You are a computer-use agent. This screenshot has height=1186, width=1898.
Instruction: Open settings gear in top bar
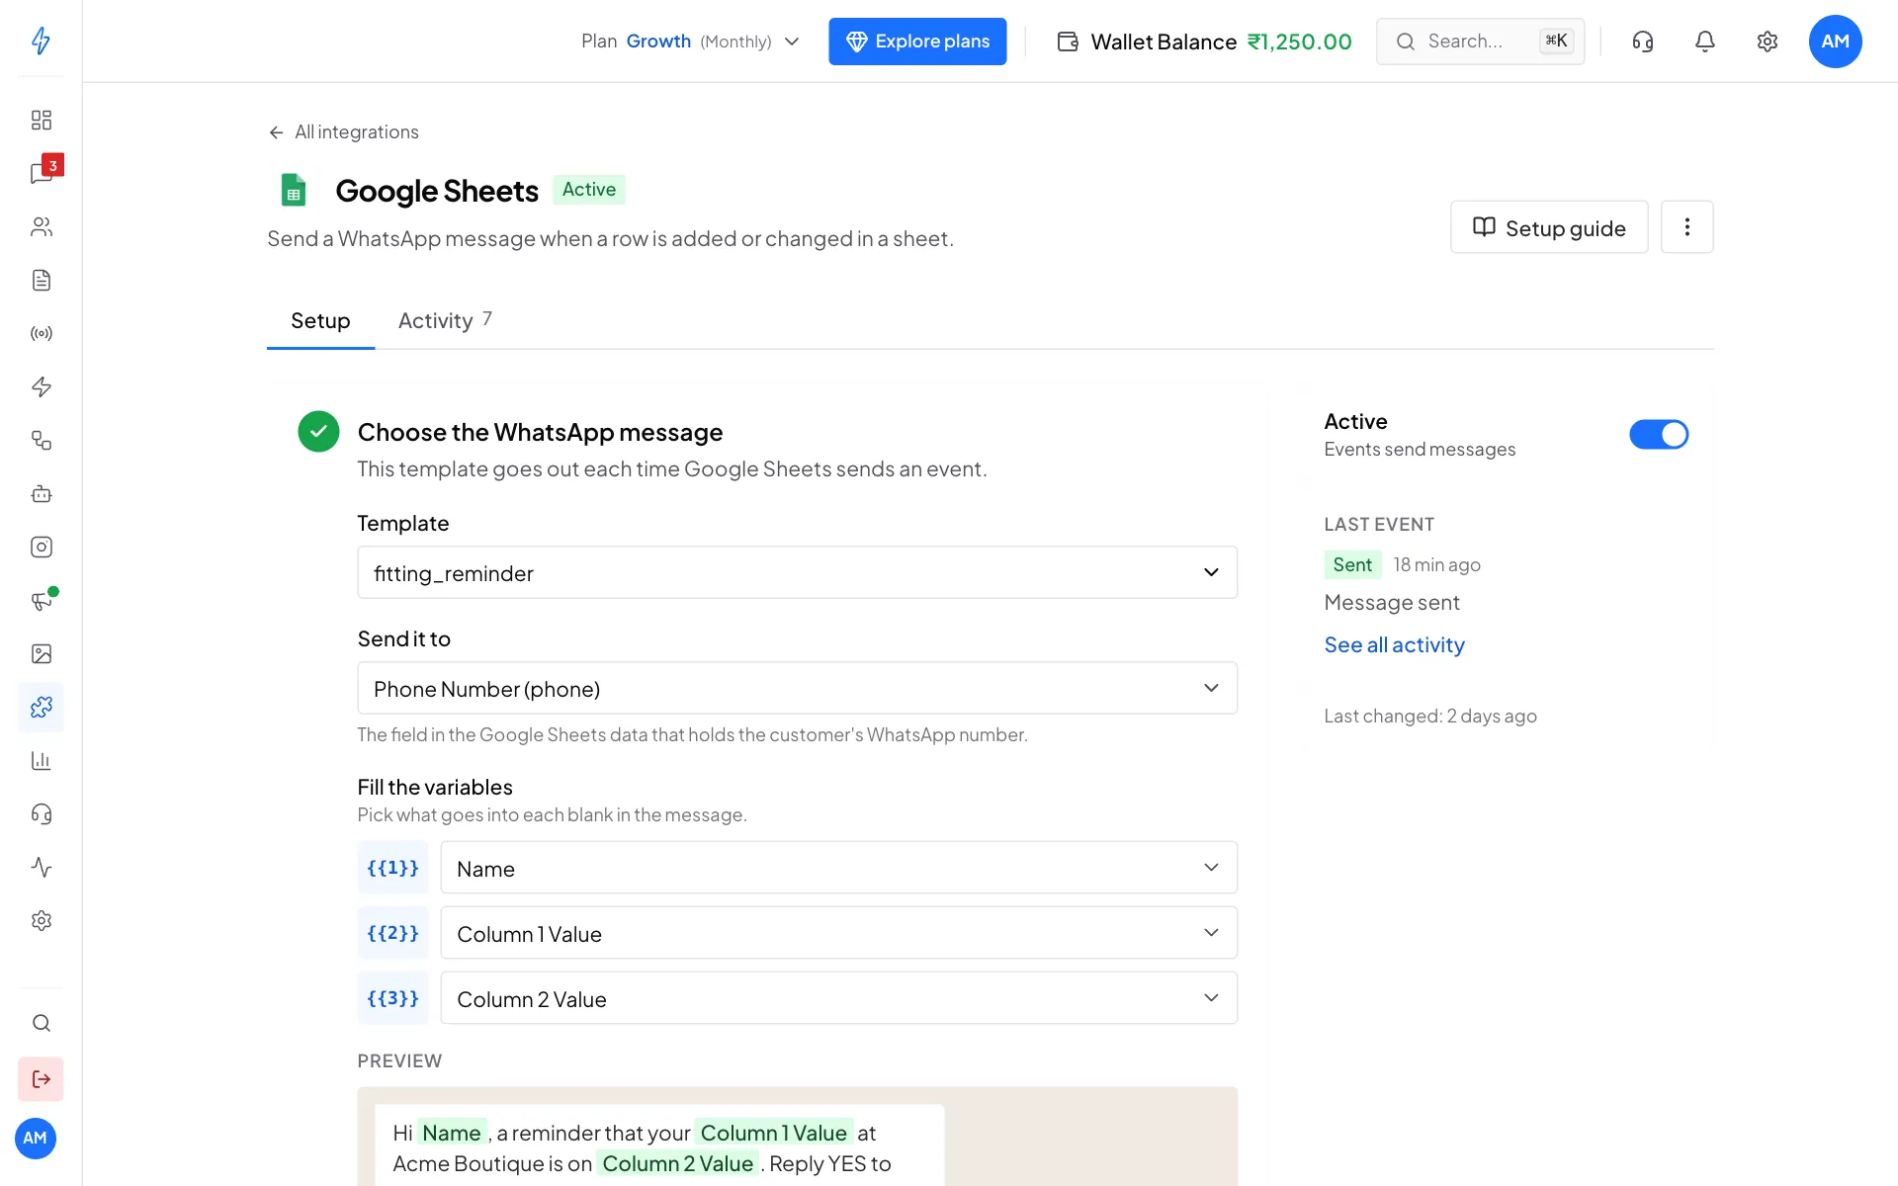click(1767, 41)
